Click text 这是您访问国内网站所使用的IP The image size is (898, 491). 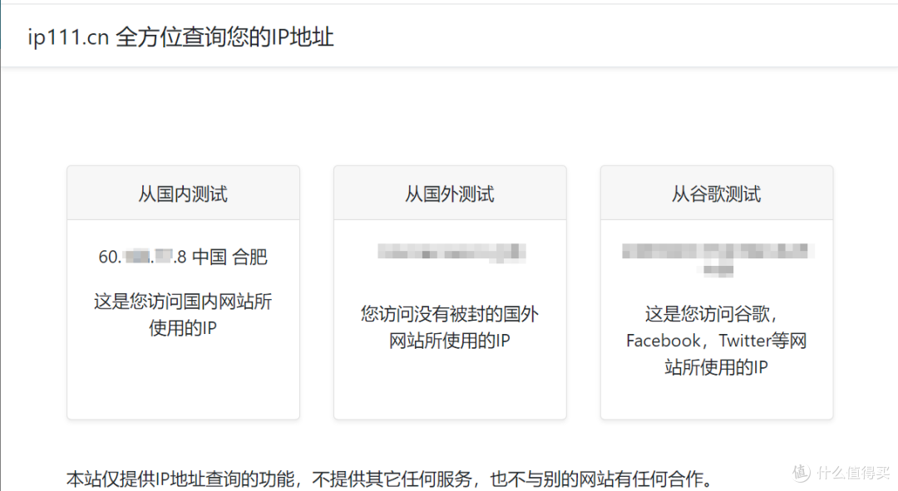pos(182,314)
